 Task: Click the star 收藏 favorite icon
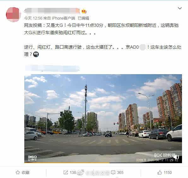point(18,173)
